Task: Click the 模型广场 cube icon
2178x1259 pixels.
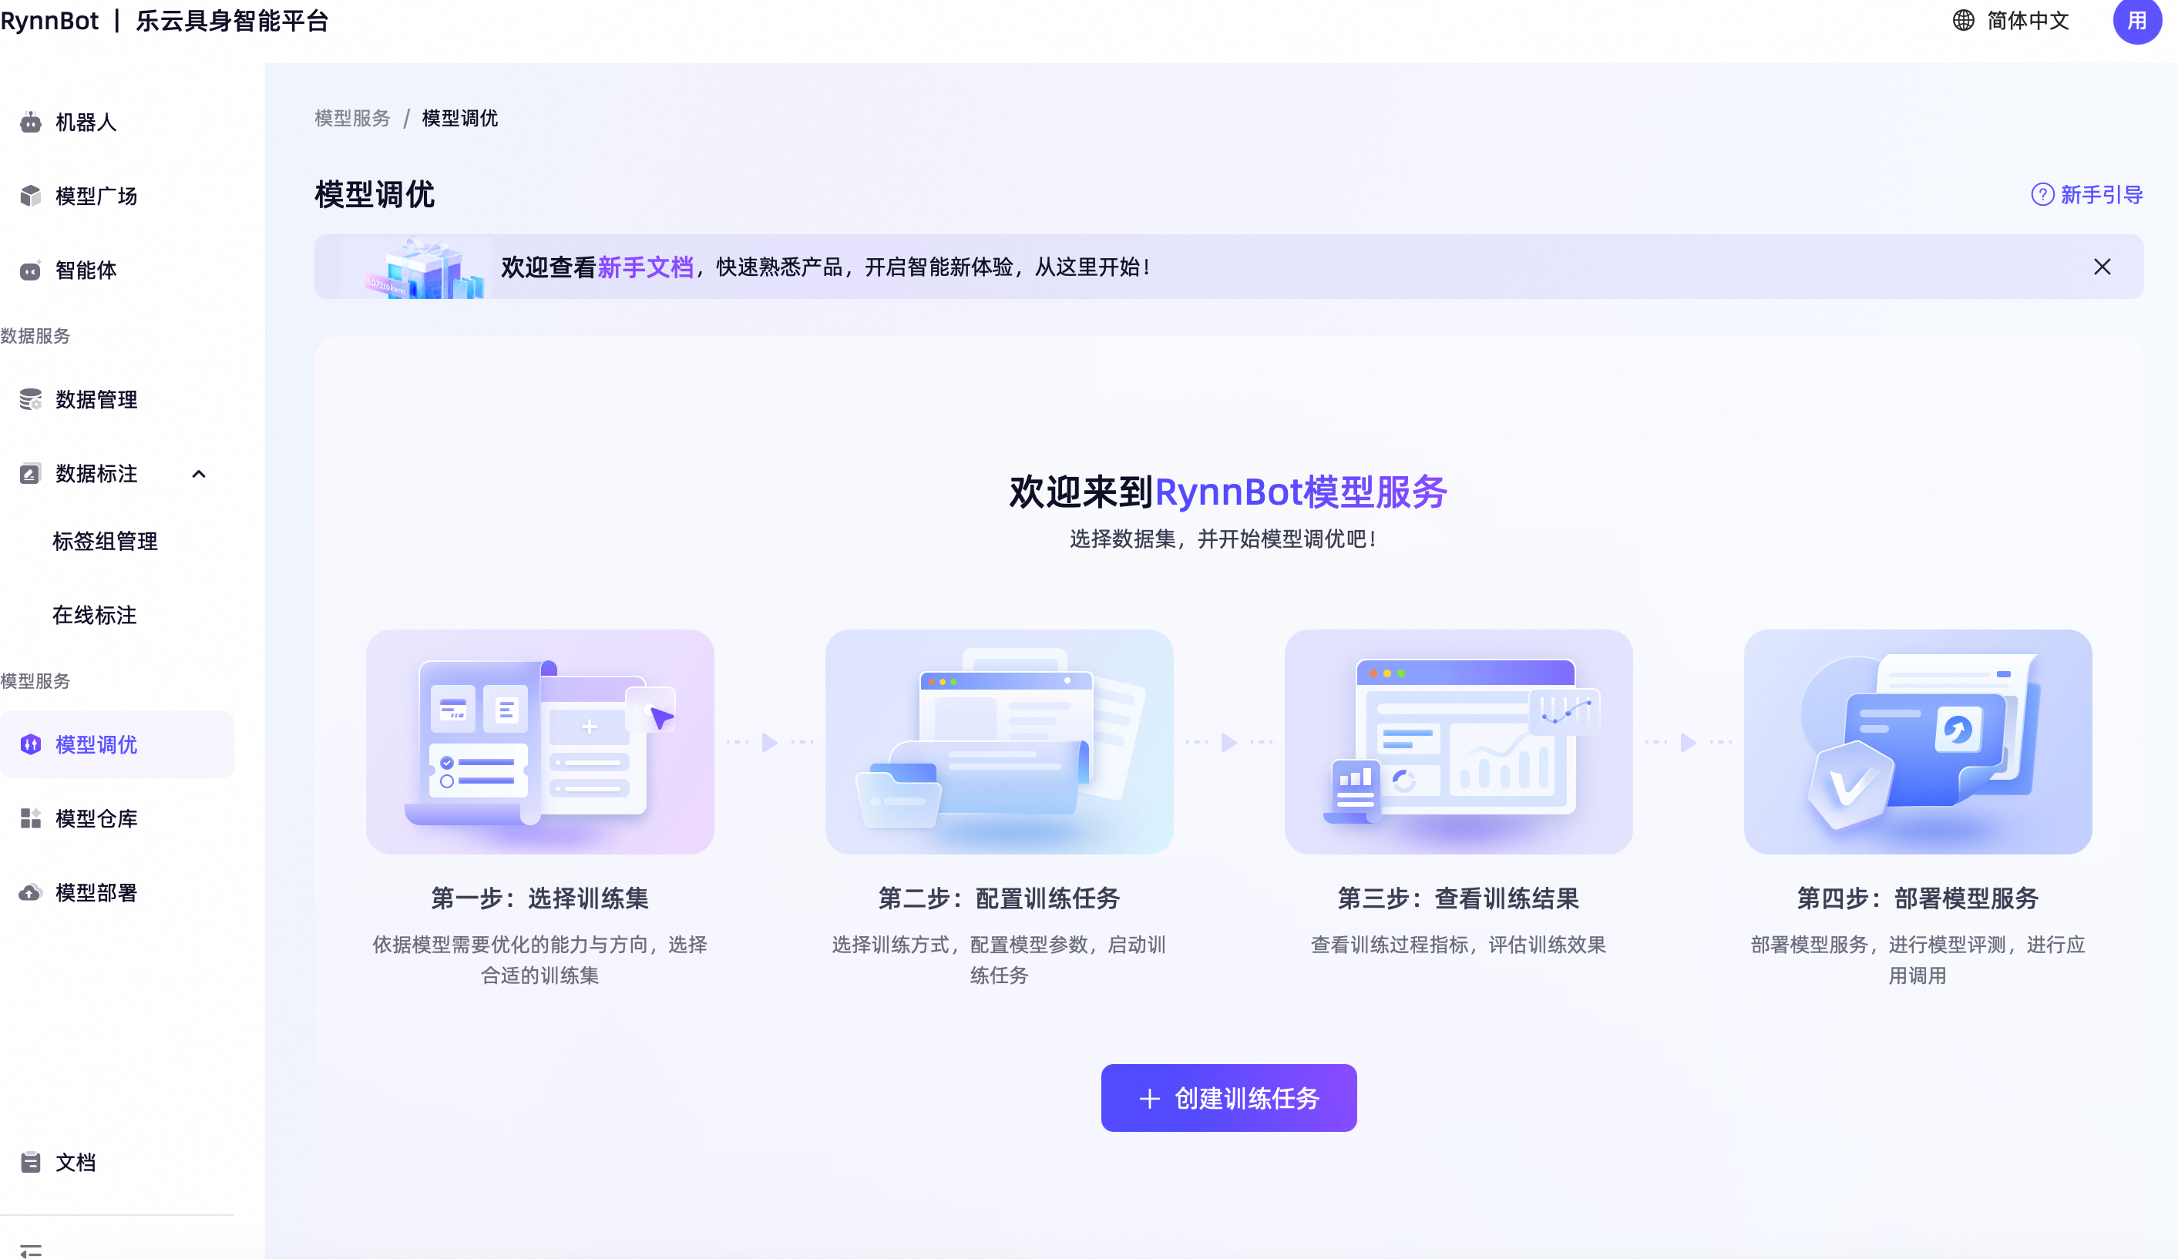Action: pyautogui.click(x=31, y=196)
